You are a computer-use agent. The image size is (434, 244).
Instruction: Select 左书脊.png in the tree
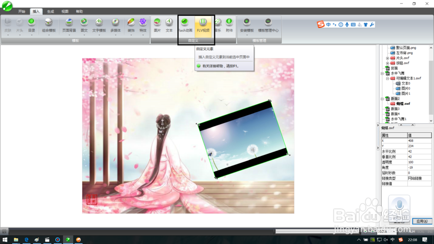click(404, 53)
